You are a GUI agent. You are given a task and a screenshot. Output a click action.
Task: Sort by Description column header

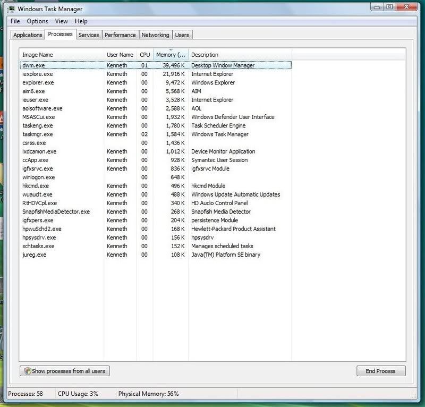click(240, 55)
